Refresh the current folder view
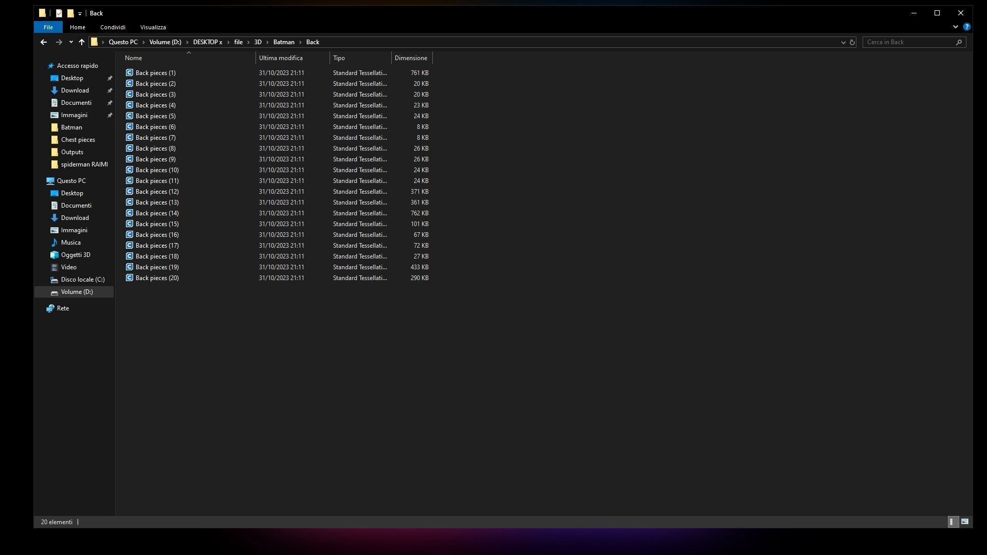Image resolution: width=987 pixels, height=555 pixels. point(852,42)
